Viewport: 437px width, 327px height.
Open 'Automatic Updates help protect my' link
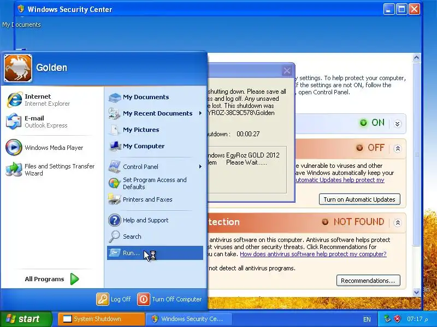[340, 180]
